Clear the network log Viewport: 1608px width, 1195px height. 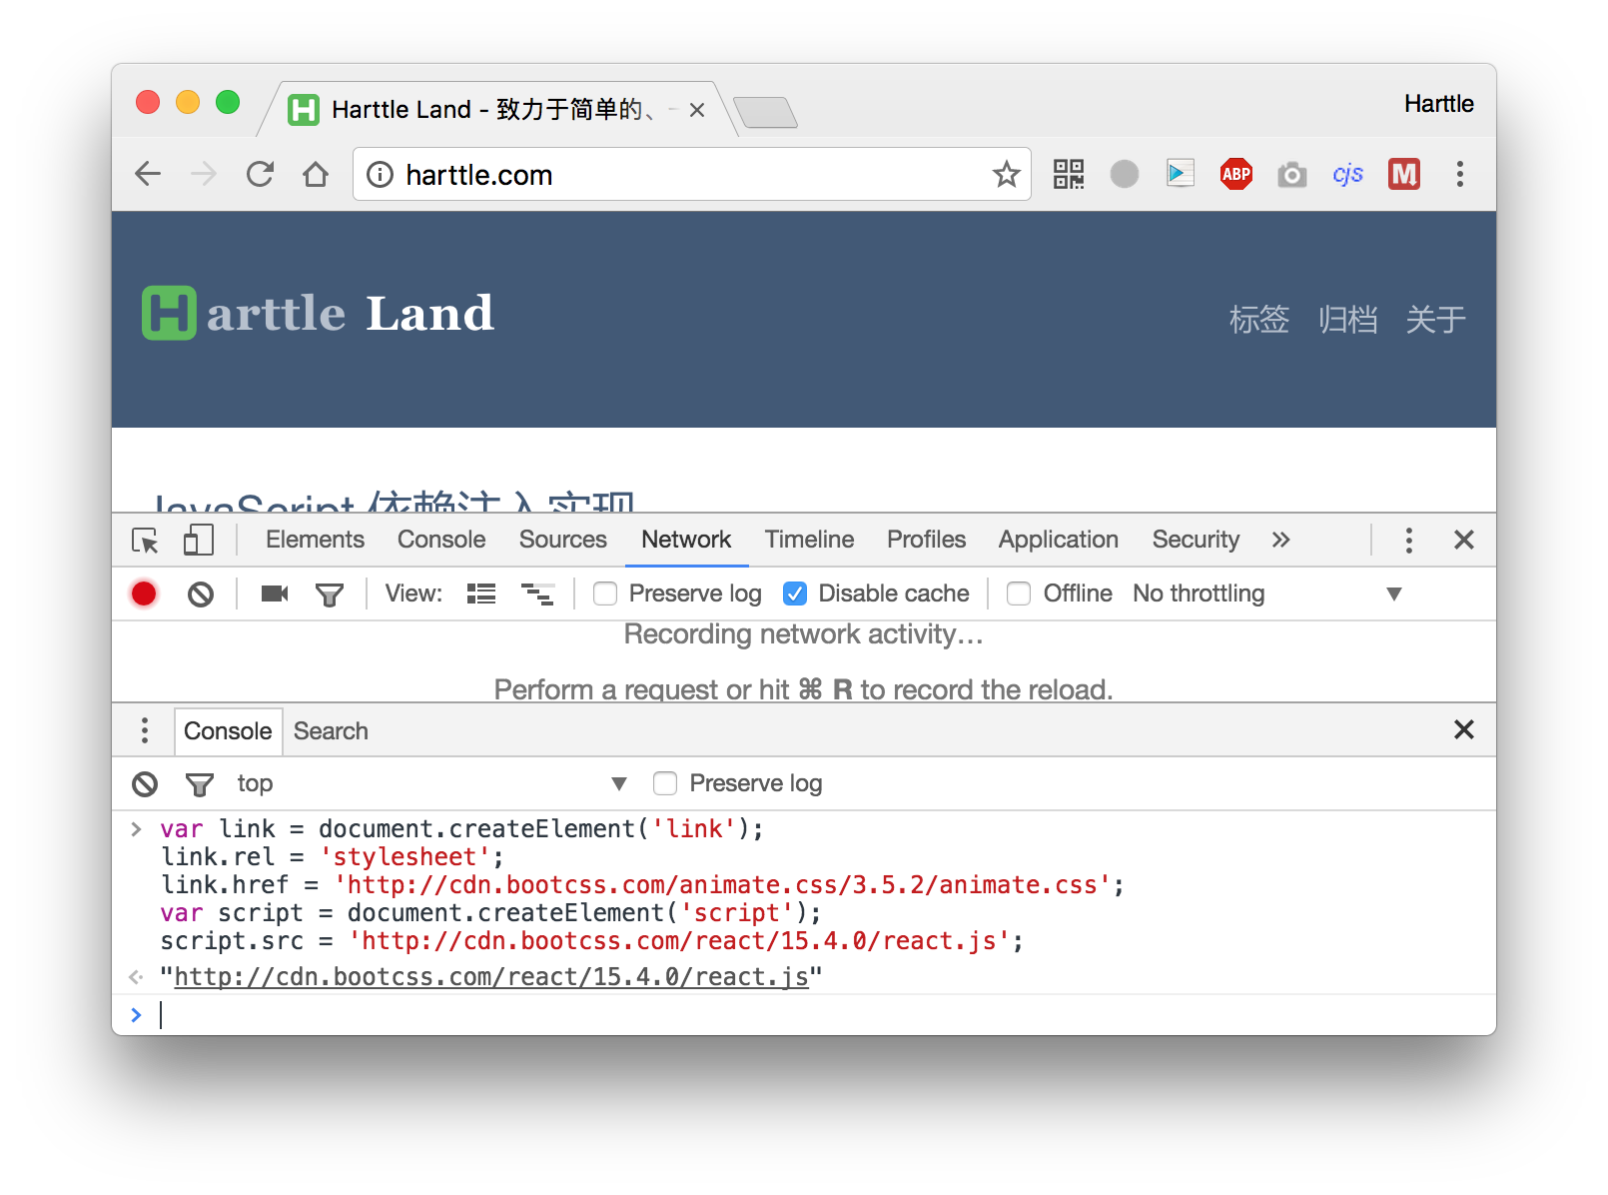click(x=201, y=594)
